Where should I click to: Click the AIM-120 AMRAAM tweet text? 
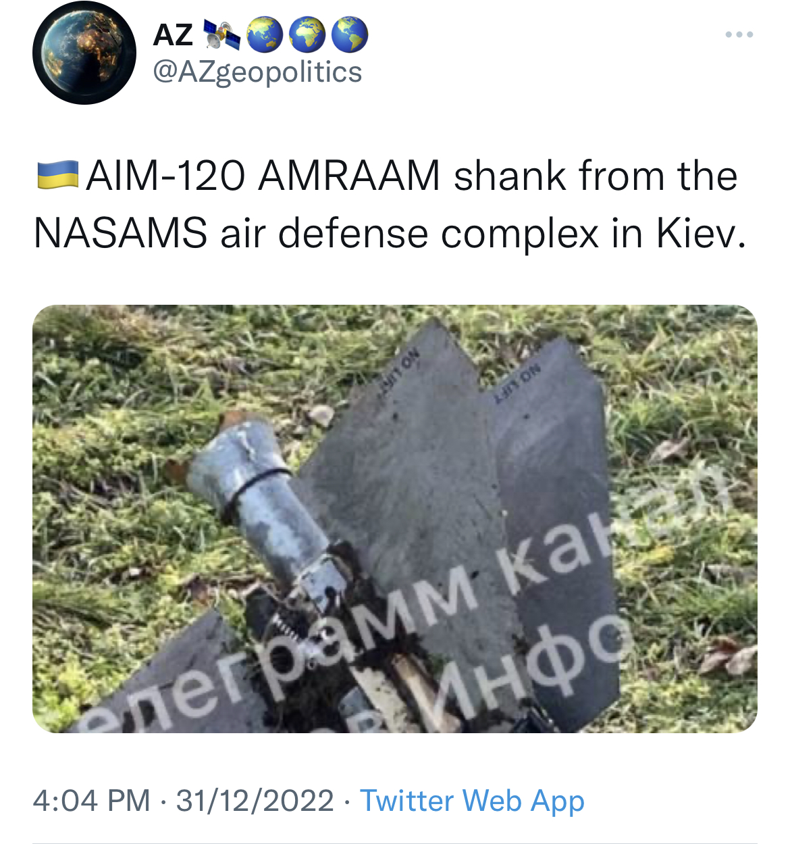pos(390,204)
